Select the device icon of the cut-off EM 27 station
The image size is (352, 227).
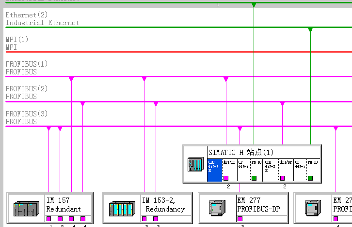(x=313, y=208)
